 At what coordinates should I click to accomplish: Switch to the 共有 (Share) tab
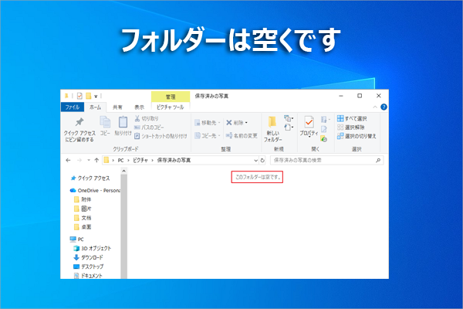pos(117,107)
